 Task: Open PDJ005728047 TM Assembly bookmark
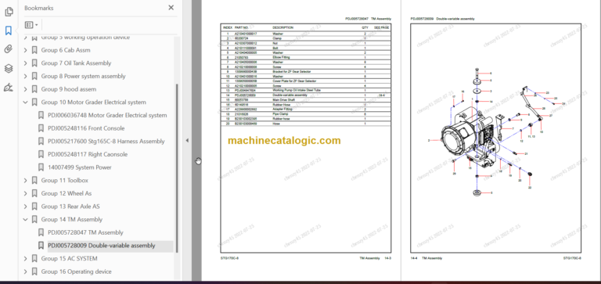(85, 232)
